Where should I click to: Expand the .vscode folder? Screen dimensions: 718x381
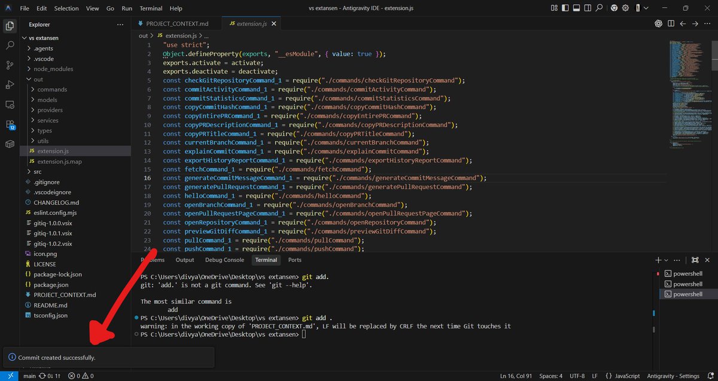(43, 59)
